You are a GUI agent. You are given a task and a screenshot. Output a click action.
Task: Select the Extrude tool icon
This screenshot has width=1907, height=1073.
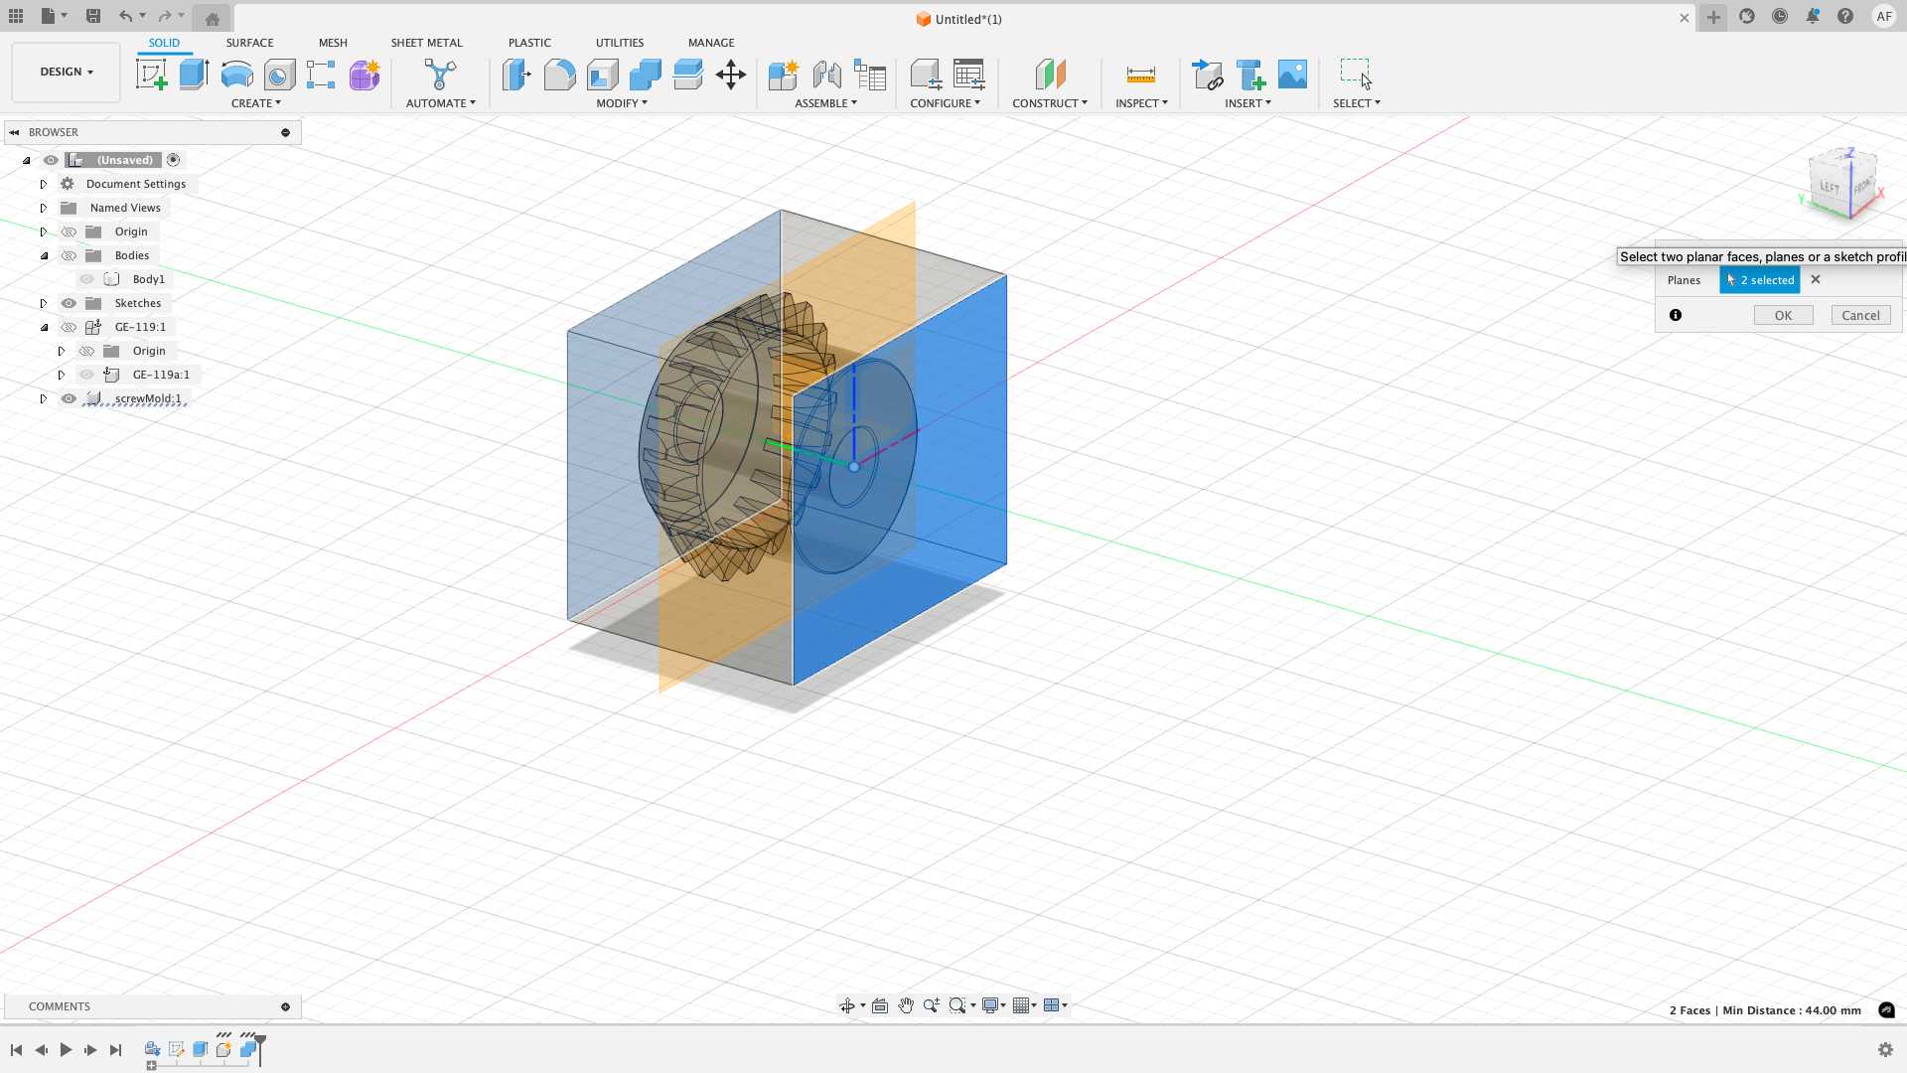194,75
